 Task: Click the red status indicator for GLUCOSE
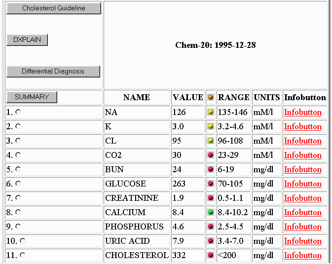[x=211, y=184]
